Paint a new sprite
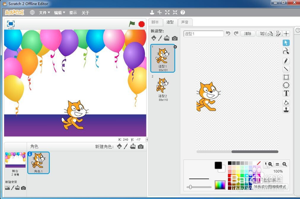This screenshot has height=199, width=300. (126, 146)
